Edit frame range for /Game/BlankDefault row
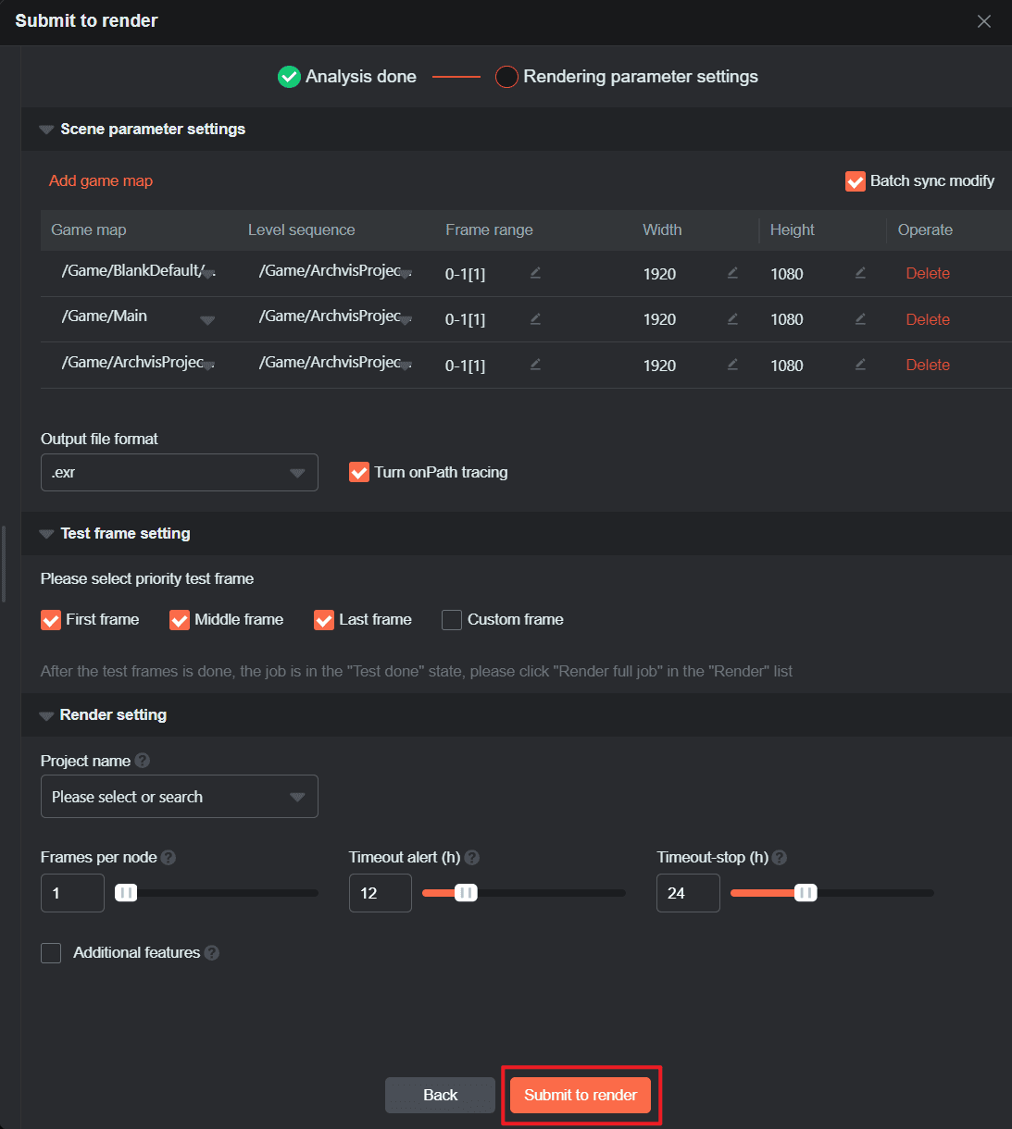This screenshot has height=1129, width=1012. click(x=535, y=273)
